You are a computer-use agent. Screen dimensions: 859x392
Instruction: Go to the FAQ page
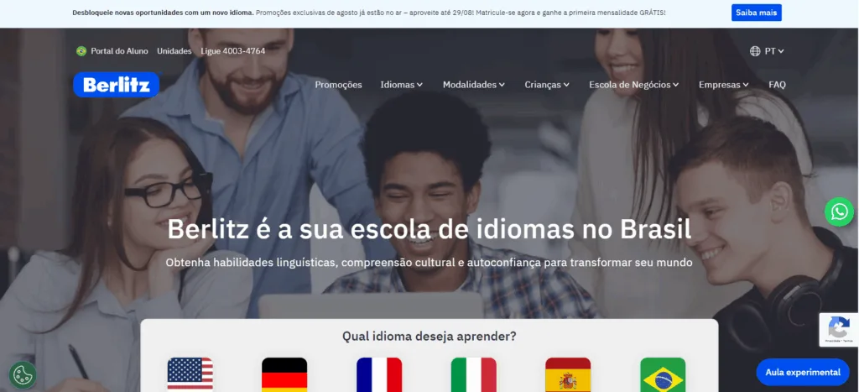point(777,85)
